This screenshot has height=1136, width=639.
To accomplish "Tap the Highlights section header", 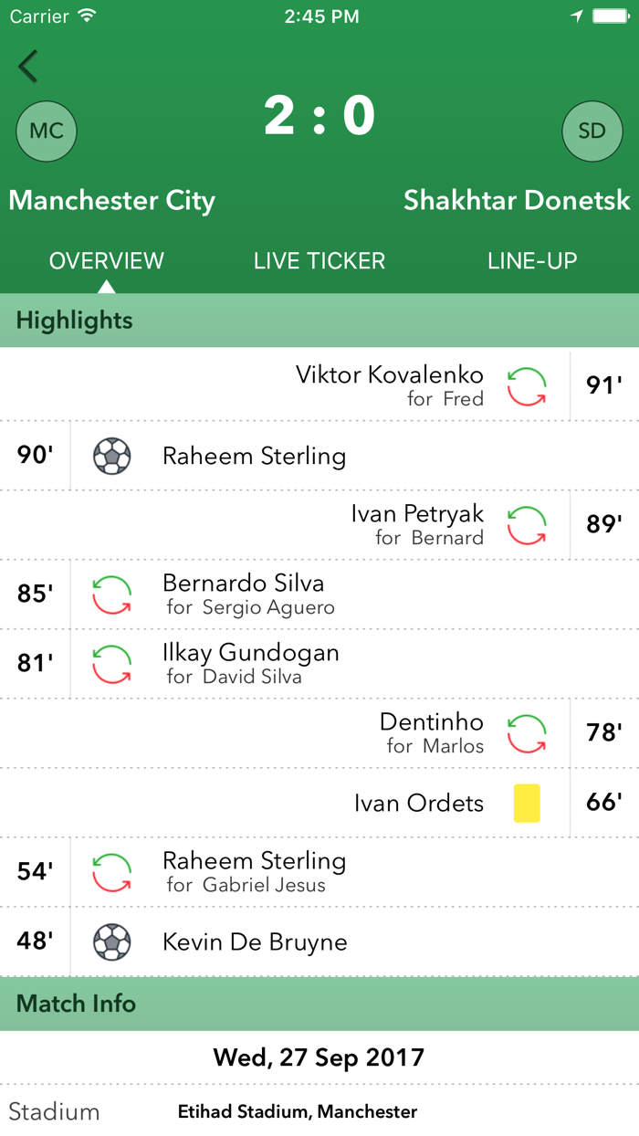I will tap(75, 321).
